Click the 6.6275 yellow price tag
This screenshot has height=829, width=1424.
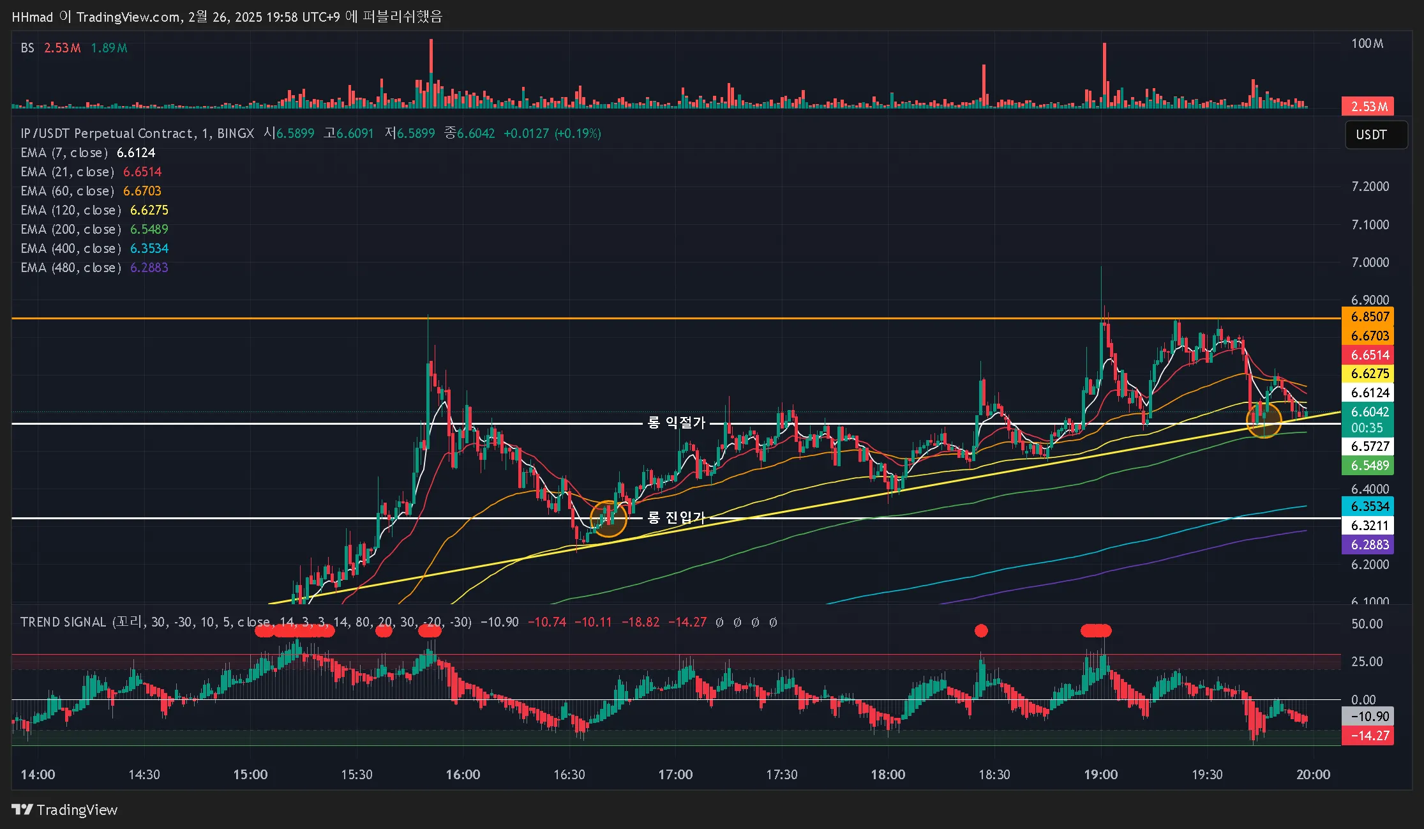(x=1368, y=374)
